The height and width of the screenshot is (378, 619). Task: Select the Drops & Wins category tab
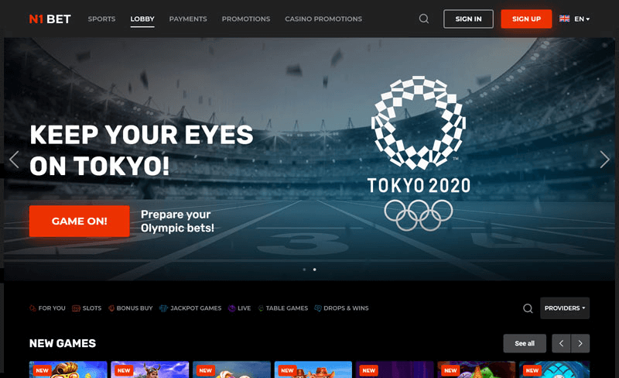tap(341, 308)
